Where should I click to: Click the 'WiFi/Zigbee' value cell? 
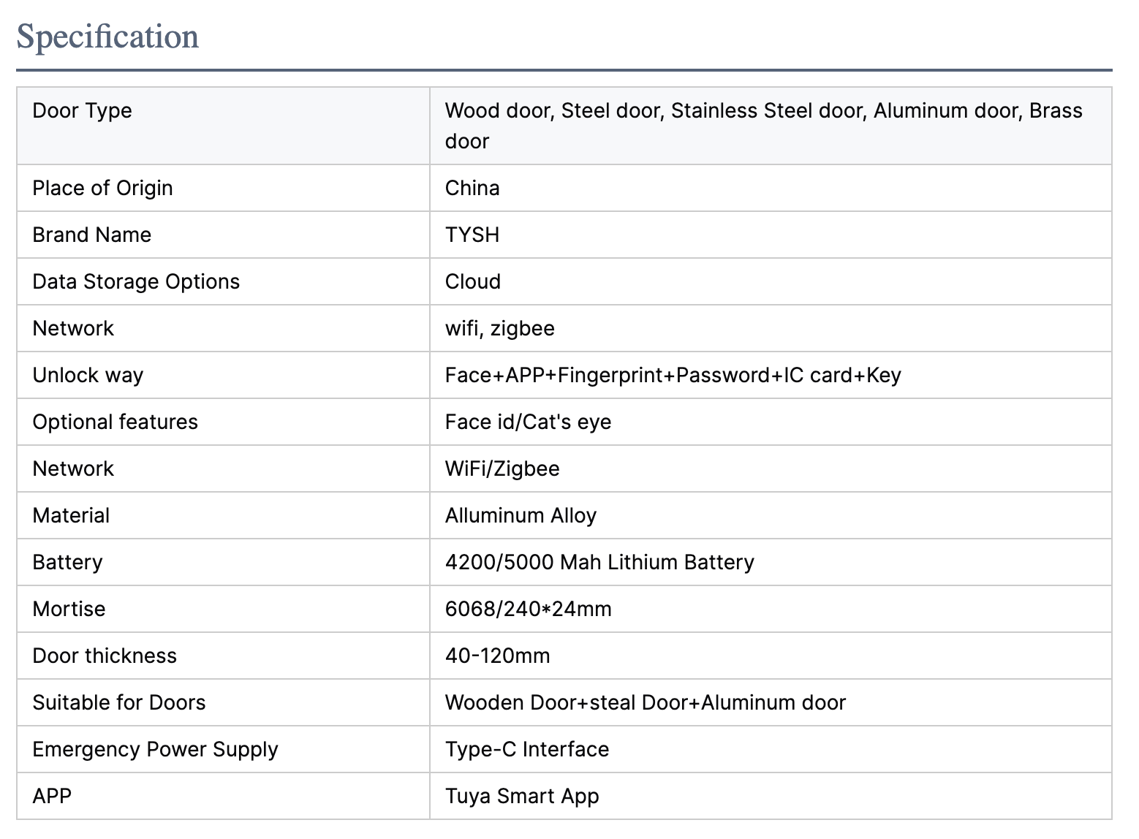(502, 469)
